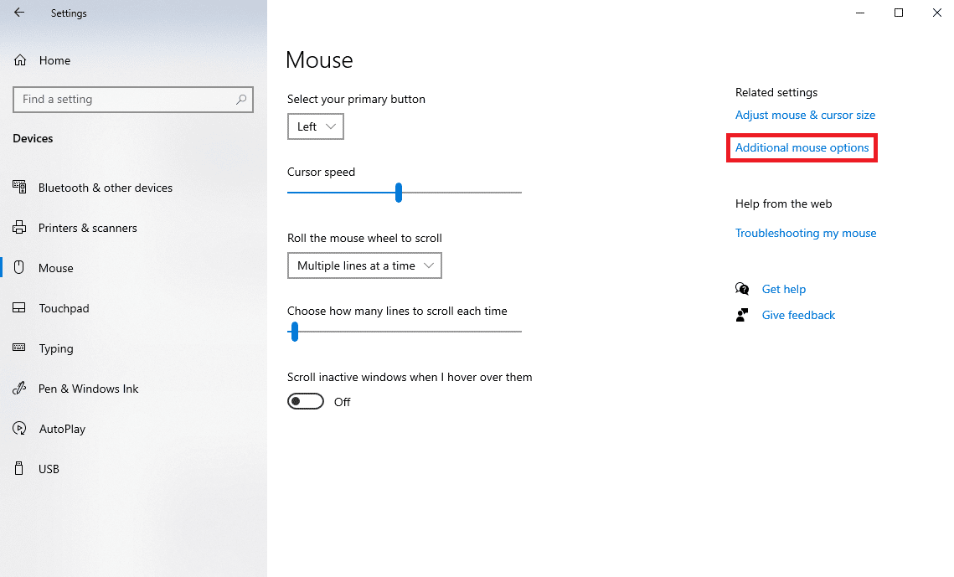Open the USB section

pyautogui.click(x=49, y=469)
